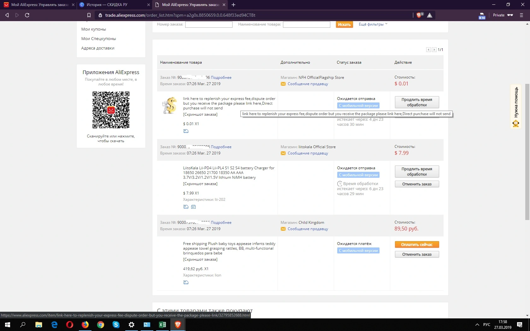Launch Google Chrome from taskbar
The width and height of the screenshot is (530, 331).
coord(101,325)
